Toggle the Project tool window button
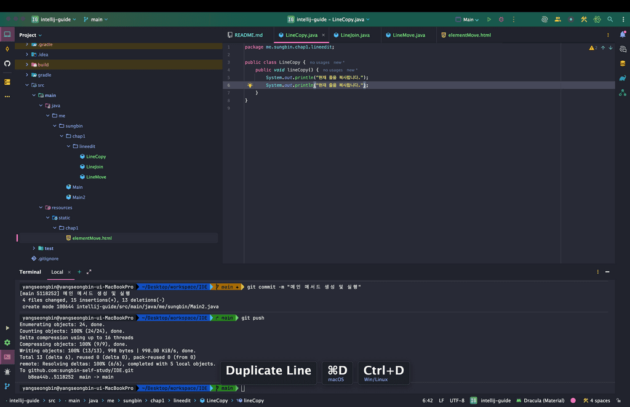This screenshot has height=407, width=630. (7, 34)
